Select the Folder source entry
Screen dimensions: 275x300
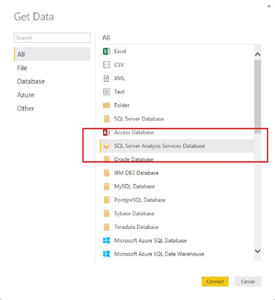pos(177,105)
